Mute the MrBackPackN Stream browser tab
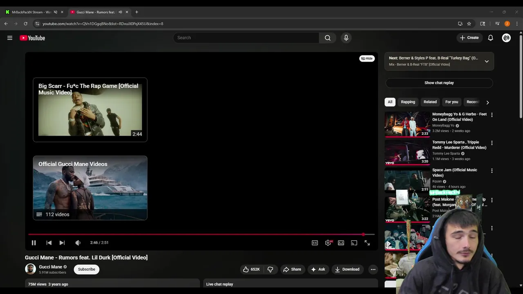The width and height of the screenshot is (523, 294). tap(56, 12)
